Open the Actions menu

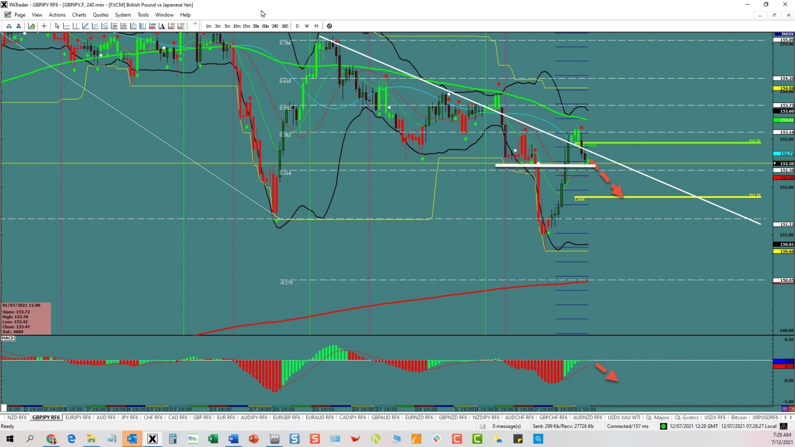pyautogui.click(x=57, y=15)
